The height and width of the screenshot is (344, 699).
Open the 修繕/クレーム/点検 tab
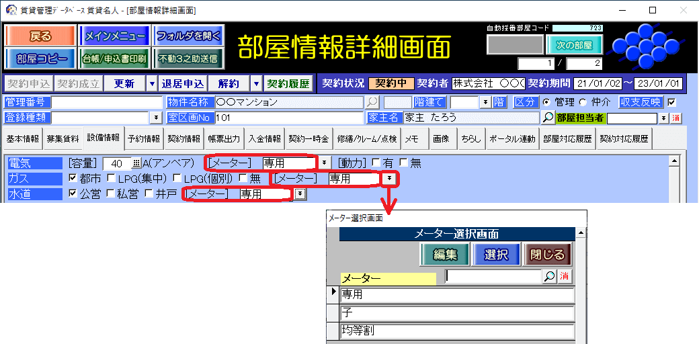click(367, 139)
